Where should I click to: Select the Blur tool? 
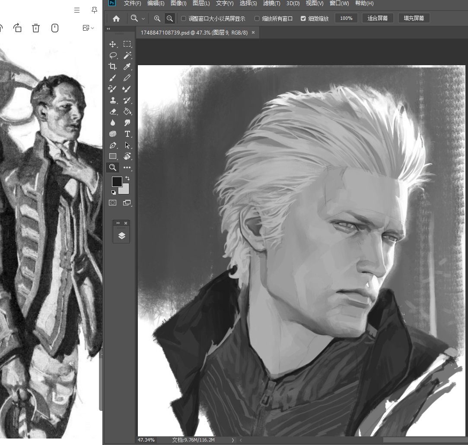[112, 123]
